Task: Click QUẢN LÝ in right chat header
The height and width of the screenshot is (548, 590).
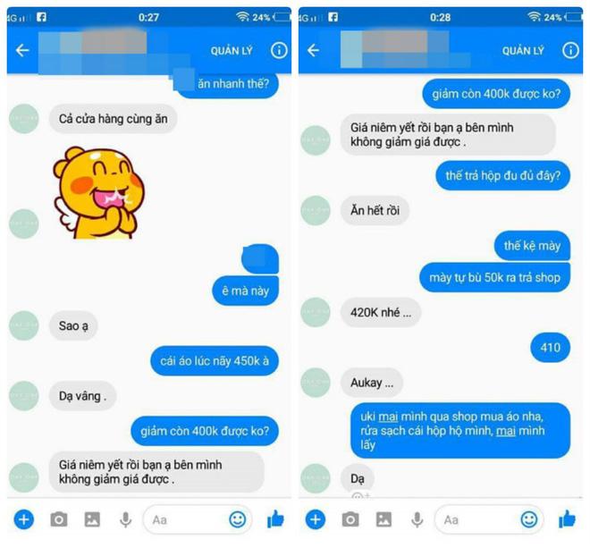Action: tap(523, 50)
